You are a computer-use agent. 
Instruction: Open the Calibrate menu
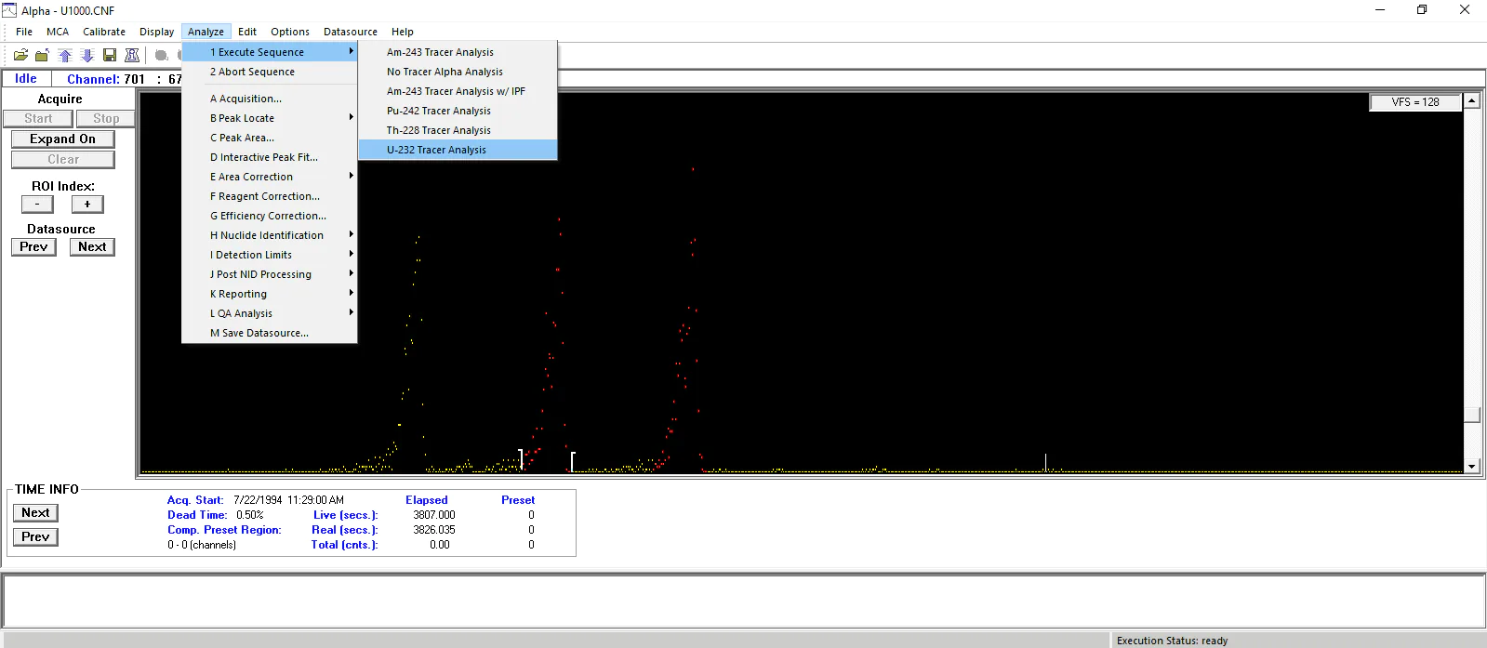[104, 32]
